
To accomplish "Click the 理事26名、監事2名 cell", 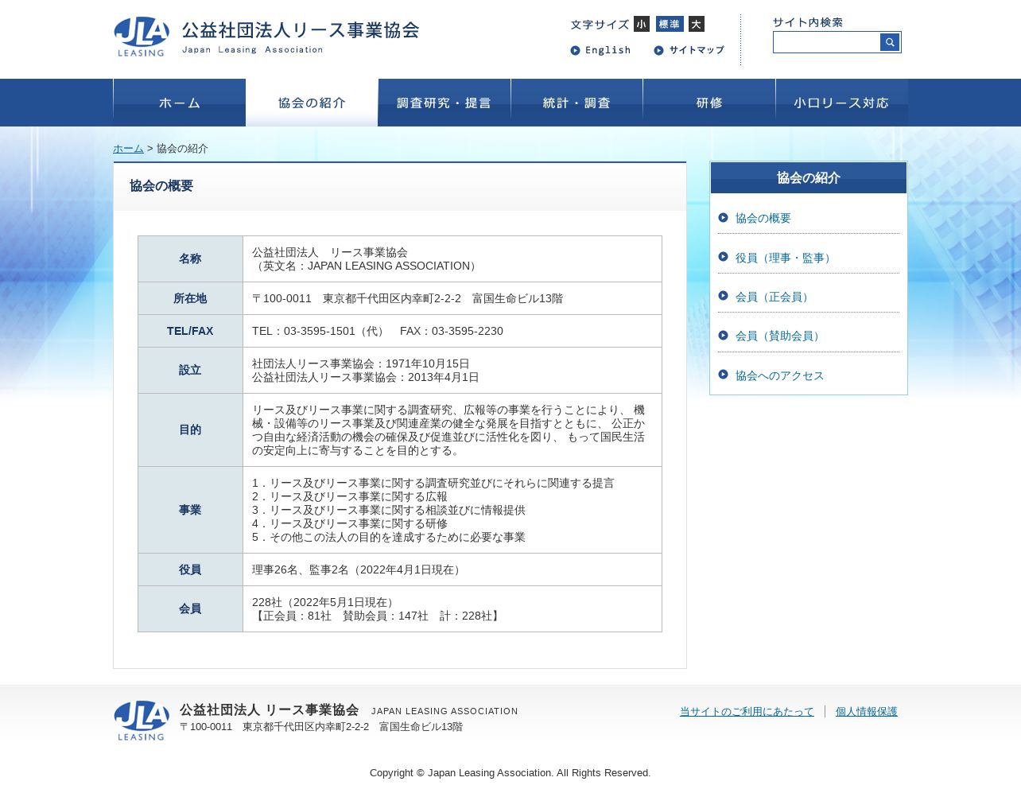I will tap(452, 569).
